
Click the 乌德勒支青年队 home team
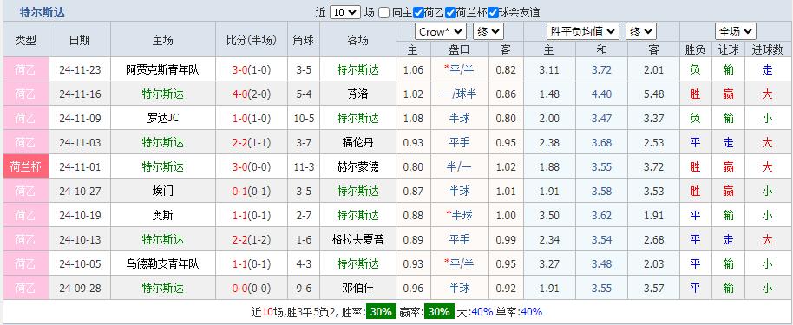tap(162, 263)
